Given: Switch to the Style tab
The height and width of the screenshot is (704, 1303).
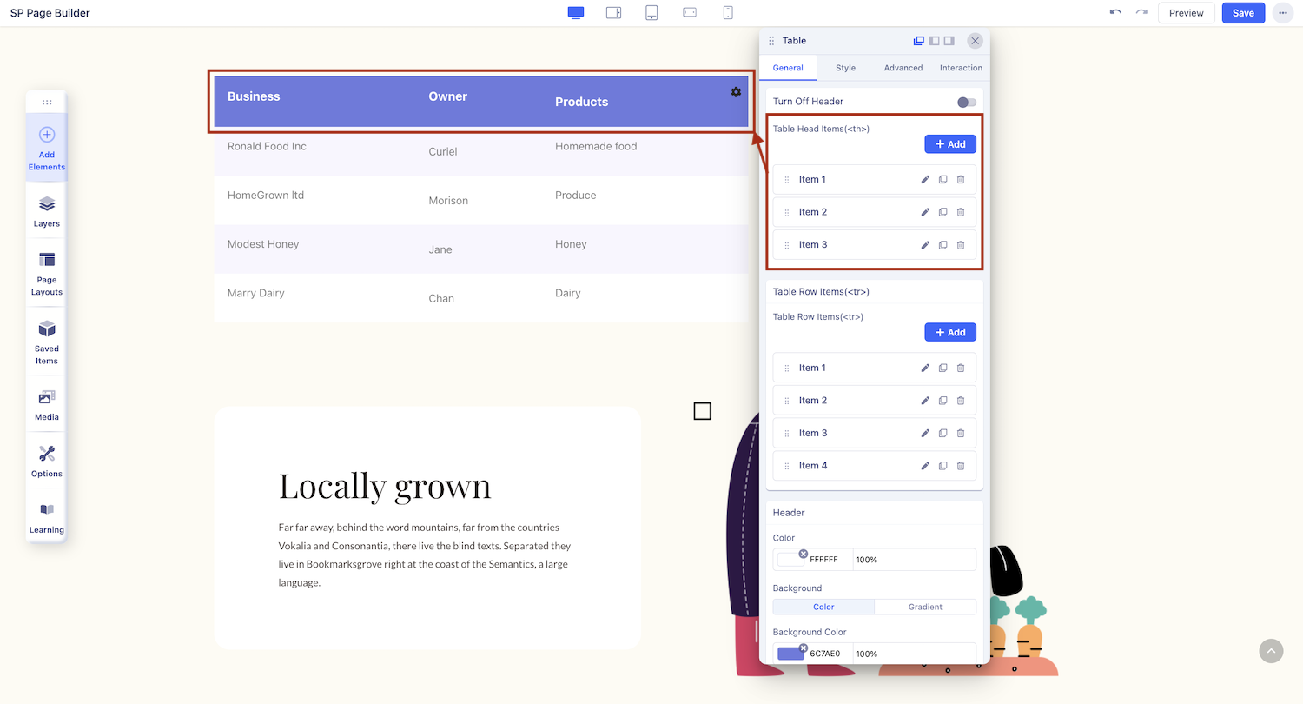Looking at the screenshot, I should coord(845,68).
